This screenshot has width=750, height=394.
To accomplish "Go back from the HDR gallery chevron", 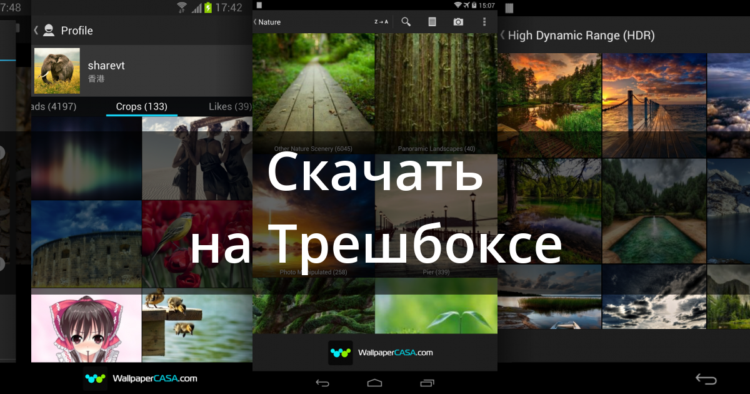I will pyautogui.click(x=502, y=35).
